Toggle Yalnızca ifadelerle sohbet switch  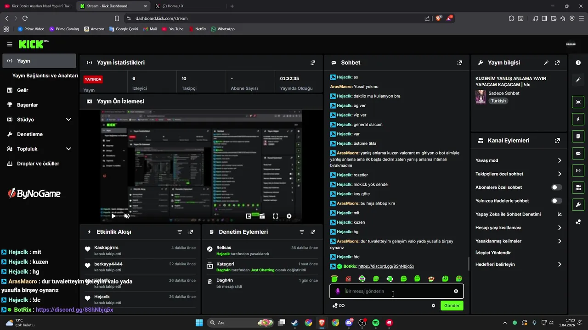click(x=556, y=201)
